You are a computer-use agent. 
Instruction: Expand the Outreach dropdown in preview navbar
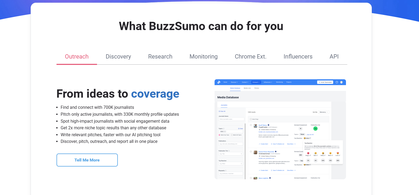(x=256, y=82)
